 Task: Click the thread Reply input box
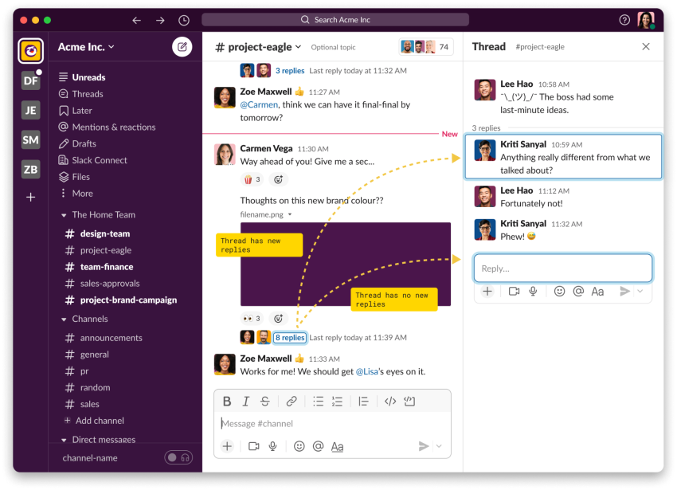pyautogui.click(x=563, y=269)
